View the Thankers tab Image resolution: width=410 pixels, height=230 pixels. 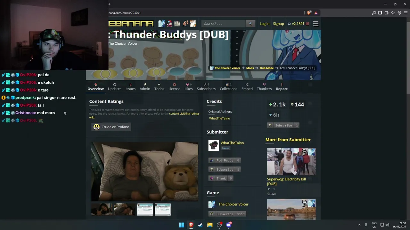pos(264,87)
